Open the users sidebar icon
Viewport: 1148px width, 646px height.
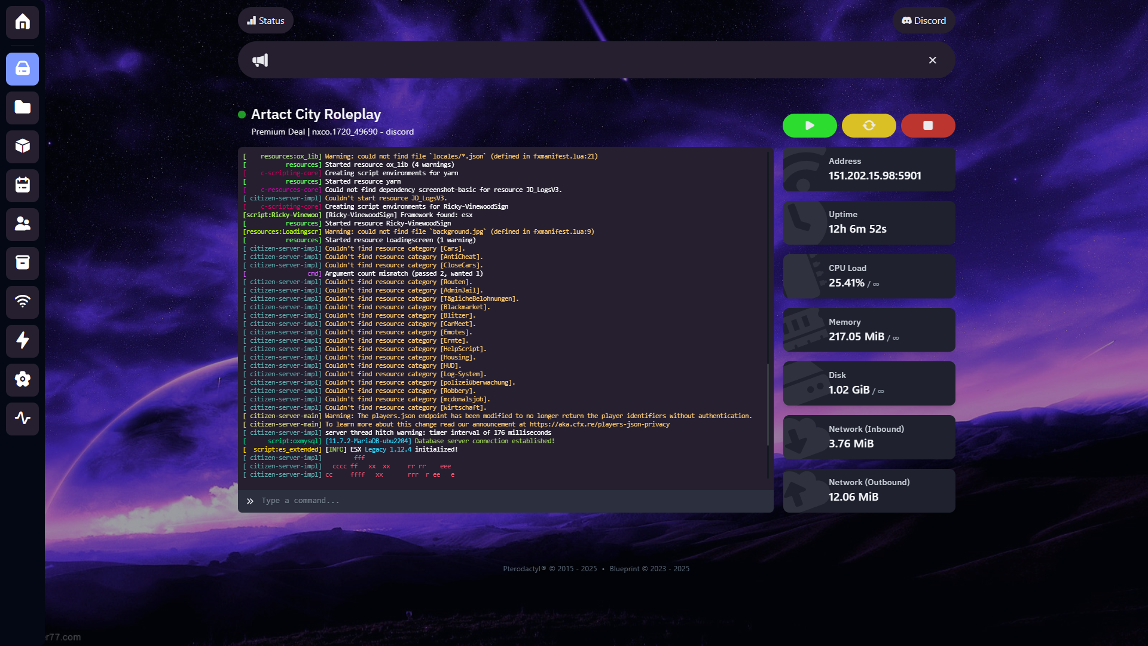(23, 224)
